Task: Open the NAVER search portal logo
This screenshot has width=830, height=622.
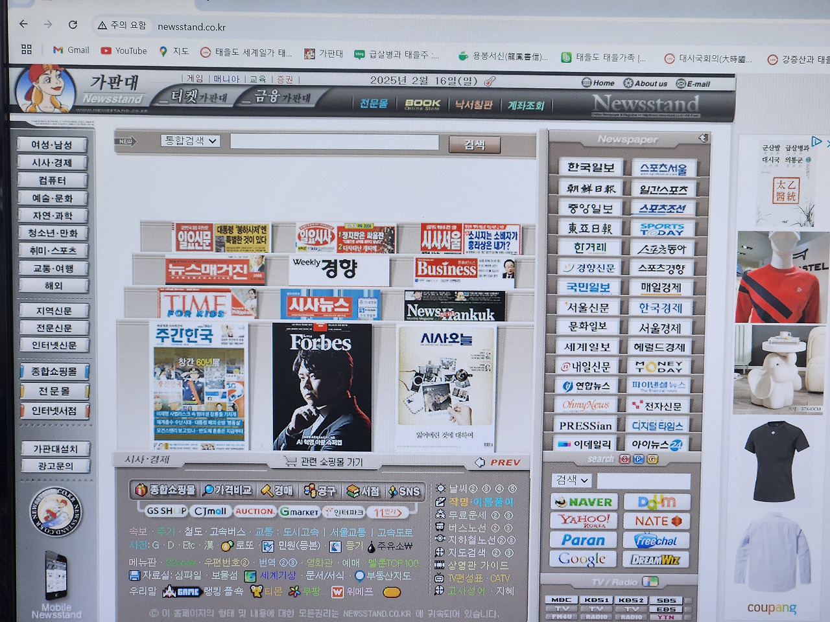Action: [584, 502]
